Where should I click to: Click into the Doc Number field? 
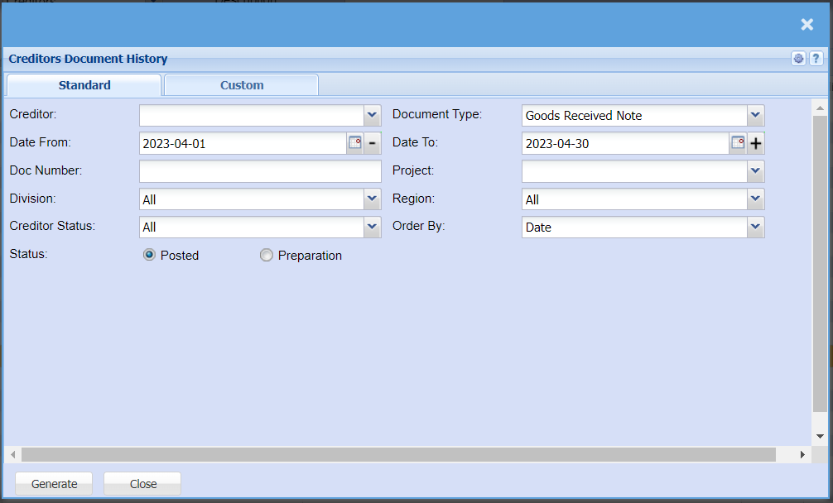(260, 171)
